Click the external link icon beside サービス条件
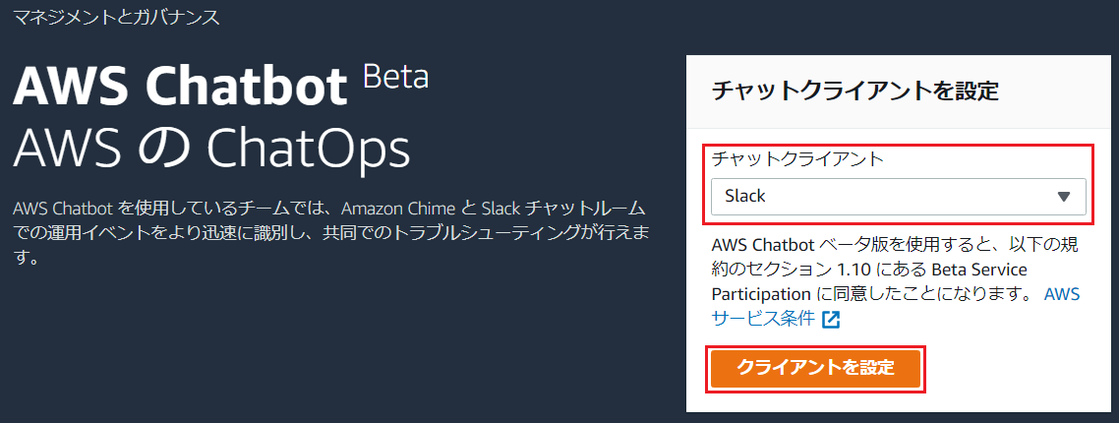This screenshot has width=1119, height=423. pyautogui.click(x=832, y=319)
